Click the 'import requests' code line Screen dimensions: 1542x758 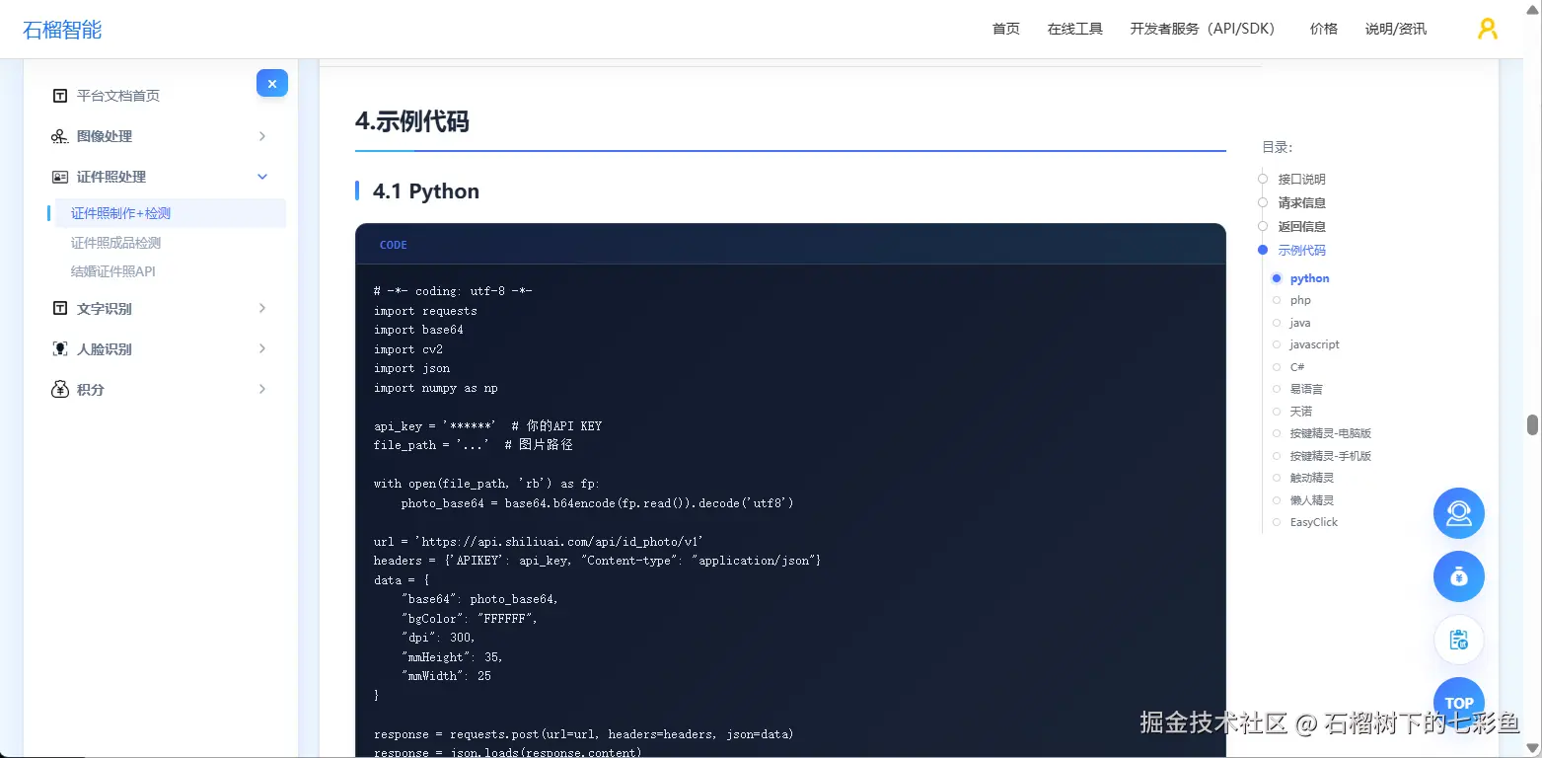(x=425, y=311)
